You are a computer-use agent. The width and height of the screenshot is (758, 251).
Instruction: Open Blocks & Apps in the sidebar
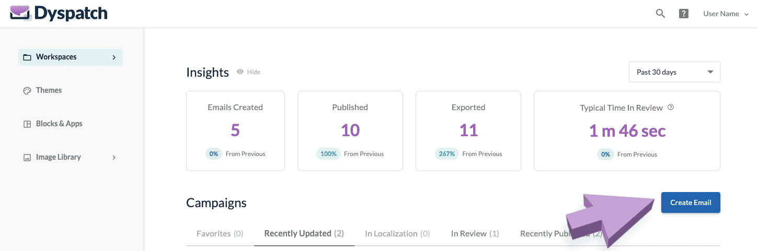[x=59, y=124]
